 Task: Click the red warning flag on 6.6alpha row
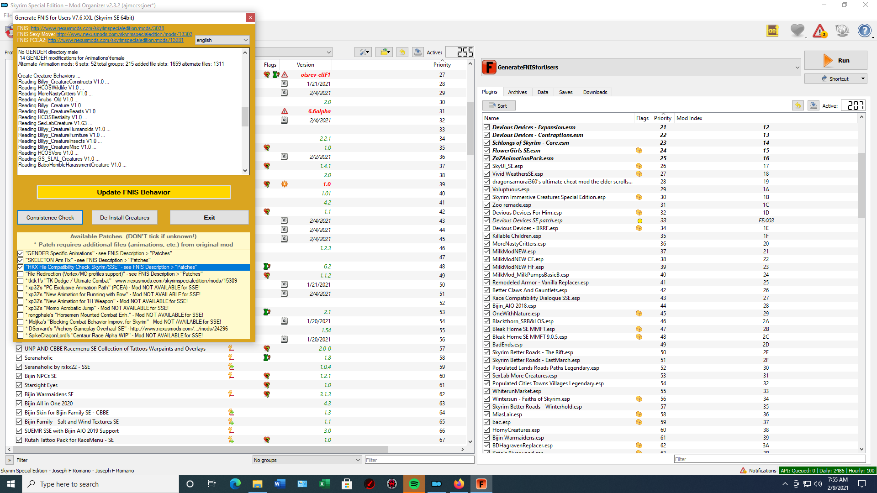tap(285, 111)
